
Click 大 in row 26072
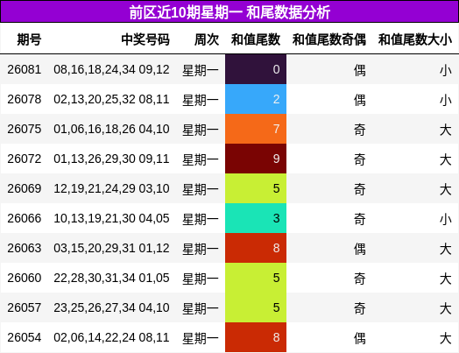446,159
